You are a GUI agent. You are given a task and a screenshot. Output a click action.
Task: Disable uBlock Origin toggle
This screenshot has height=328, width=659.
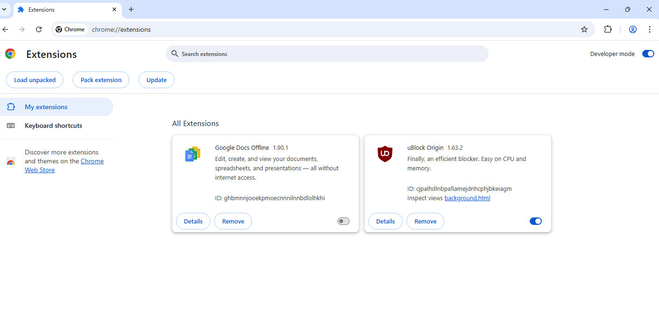(536, 221)
